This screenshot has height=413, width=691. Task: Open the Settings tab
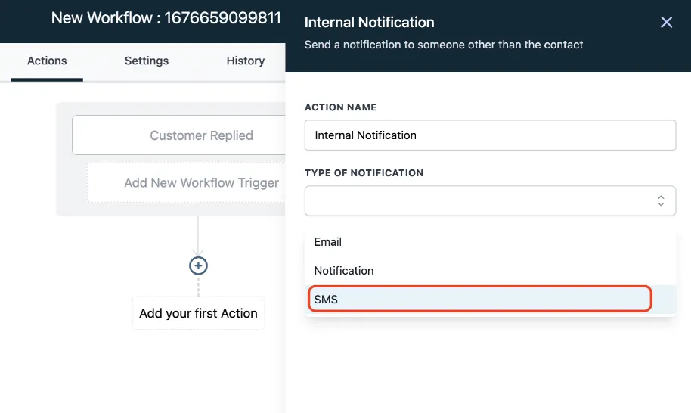pyautogui.click(x=147, y=61)
